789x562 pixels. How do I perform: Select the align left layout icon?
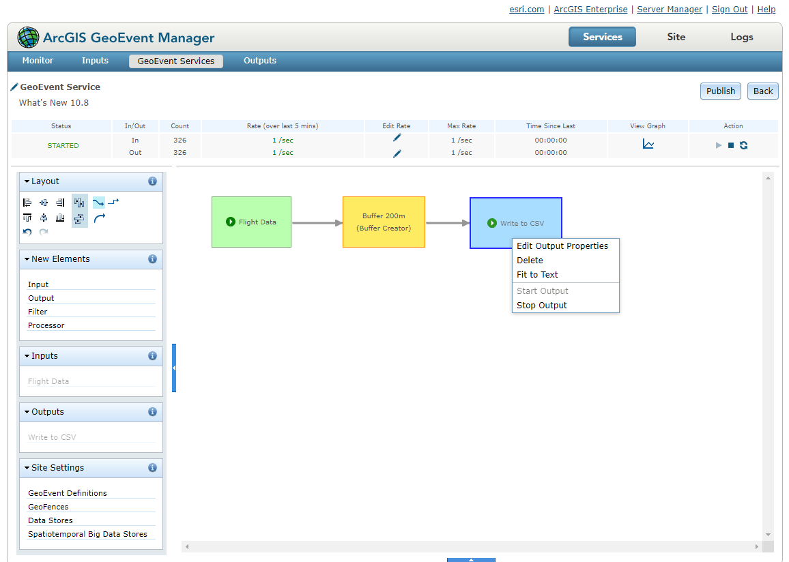point(27,203)
